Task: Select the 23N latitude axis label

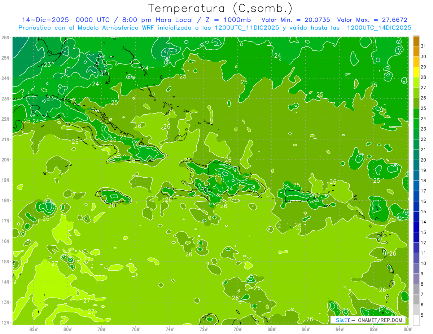Action: pyautogui.click(x=5, y=98)
